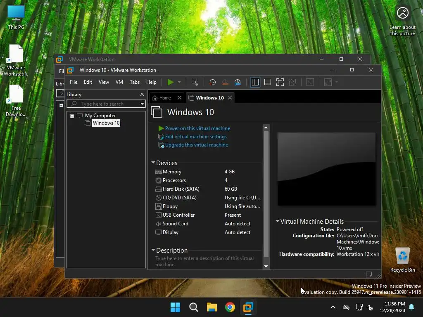Image resolution: width=423 pixels, height=317 pixels.
Task: Click VMware Workstation taskbar icon
Action: 248,307
